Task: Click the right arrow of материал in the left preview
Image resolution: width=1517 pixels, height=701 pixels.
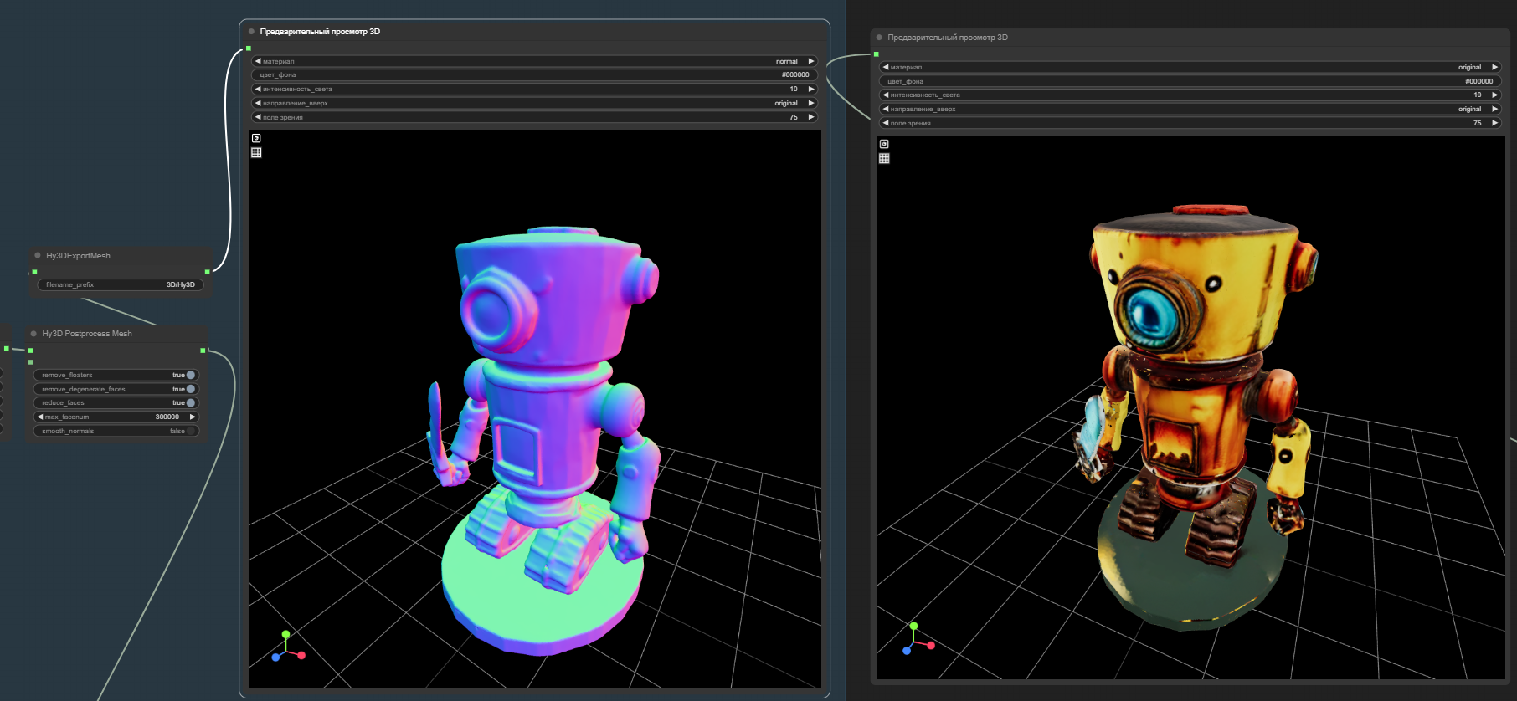Action: pyautogui.click(x=810, y=61)
